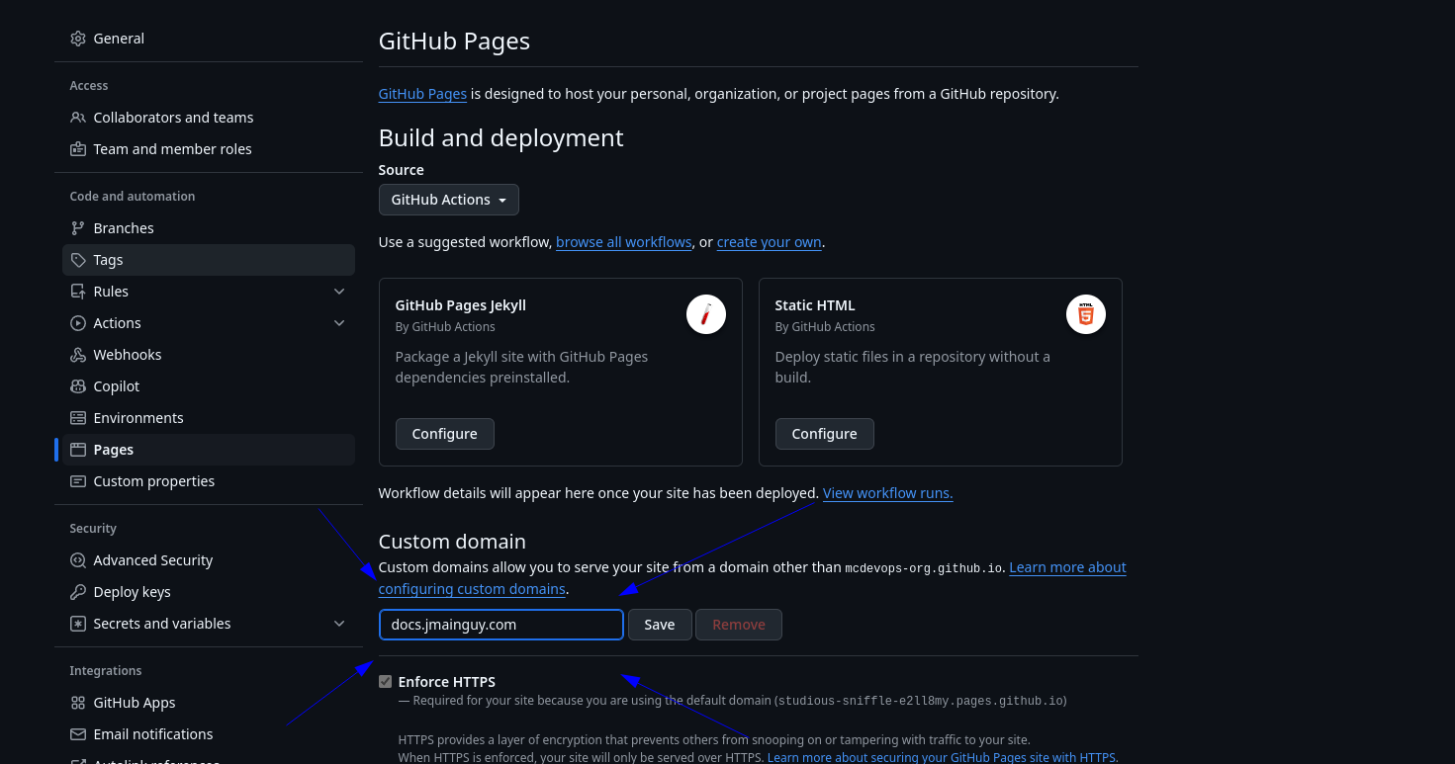The width and height of the screenshot is (1455, 764).
Task: Select the Pages sidebar item
Action: coord(209,450)
